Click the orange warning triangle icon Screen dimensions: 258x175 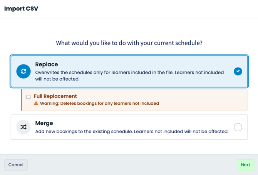36,103
